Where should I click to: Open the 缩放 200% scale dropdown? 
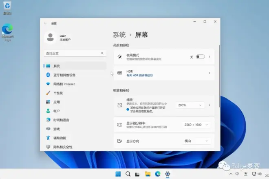(190, 105)
